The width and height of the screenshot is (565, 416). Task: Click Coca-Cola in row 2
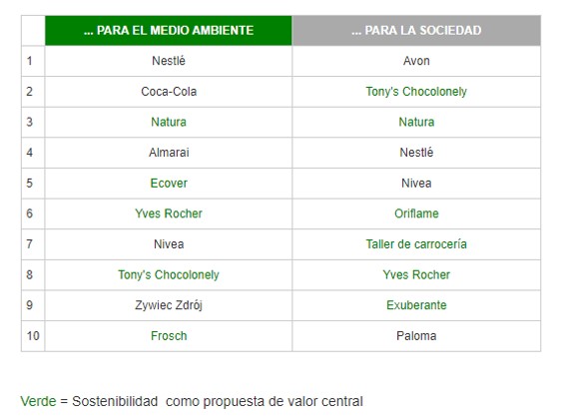point(169,92)
